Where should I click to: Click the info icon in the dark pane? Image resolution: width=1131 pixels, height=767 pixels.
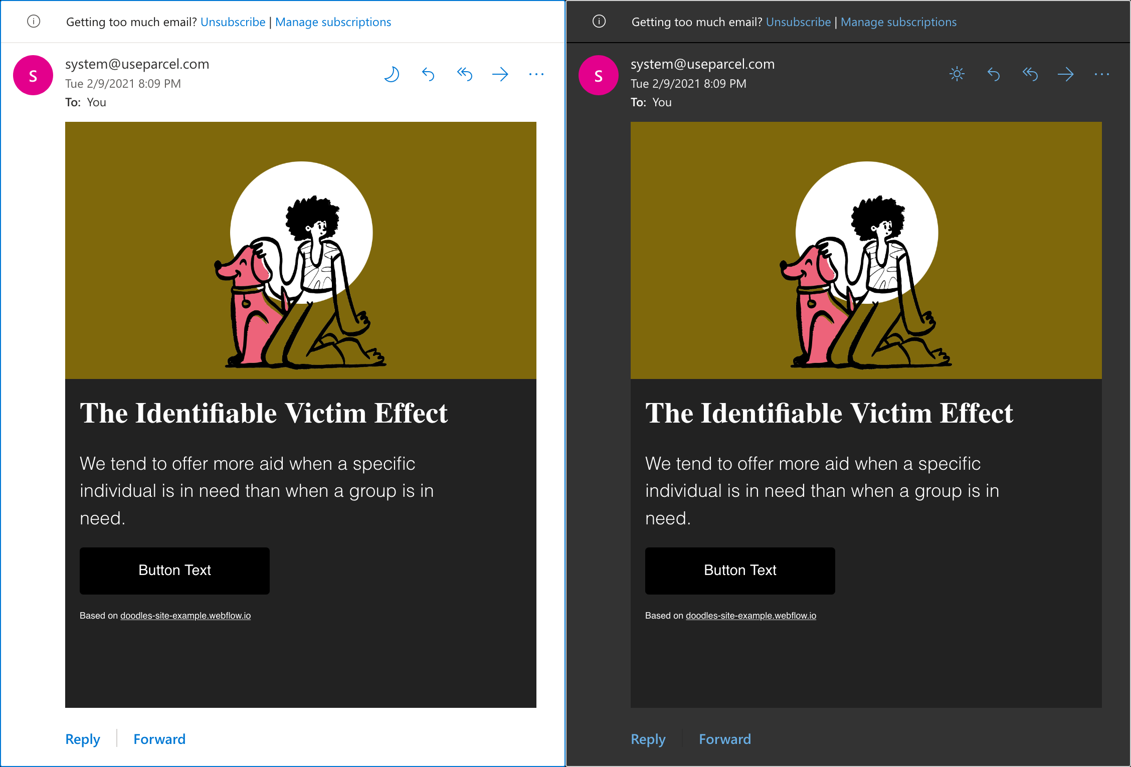599,22
